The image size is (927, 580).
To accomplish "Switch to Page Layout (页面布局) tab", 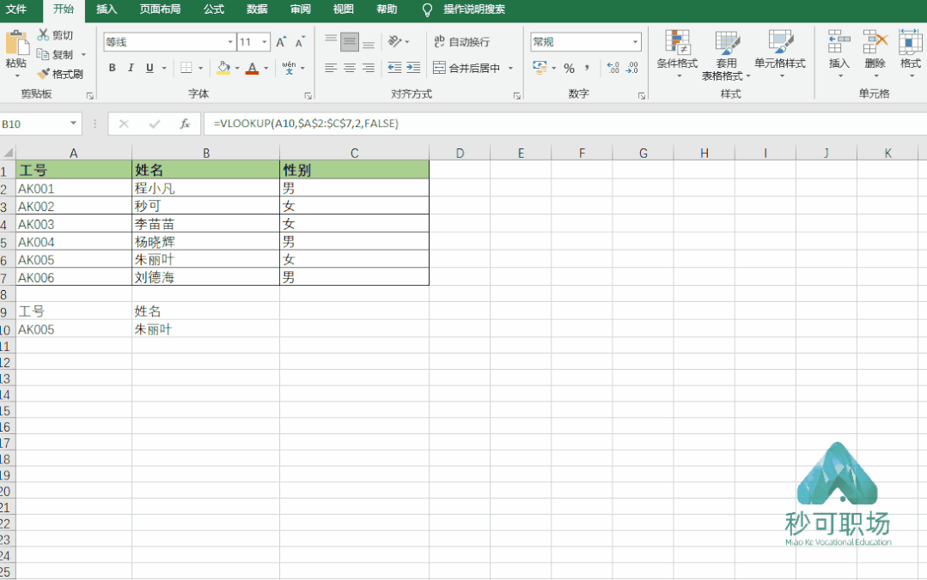I will tap(160, 9).
